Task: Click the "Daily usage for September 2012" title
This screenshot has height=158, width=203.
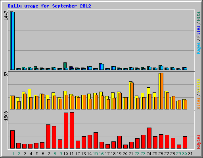Action: 49,6
